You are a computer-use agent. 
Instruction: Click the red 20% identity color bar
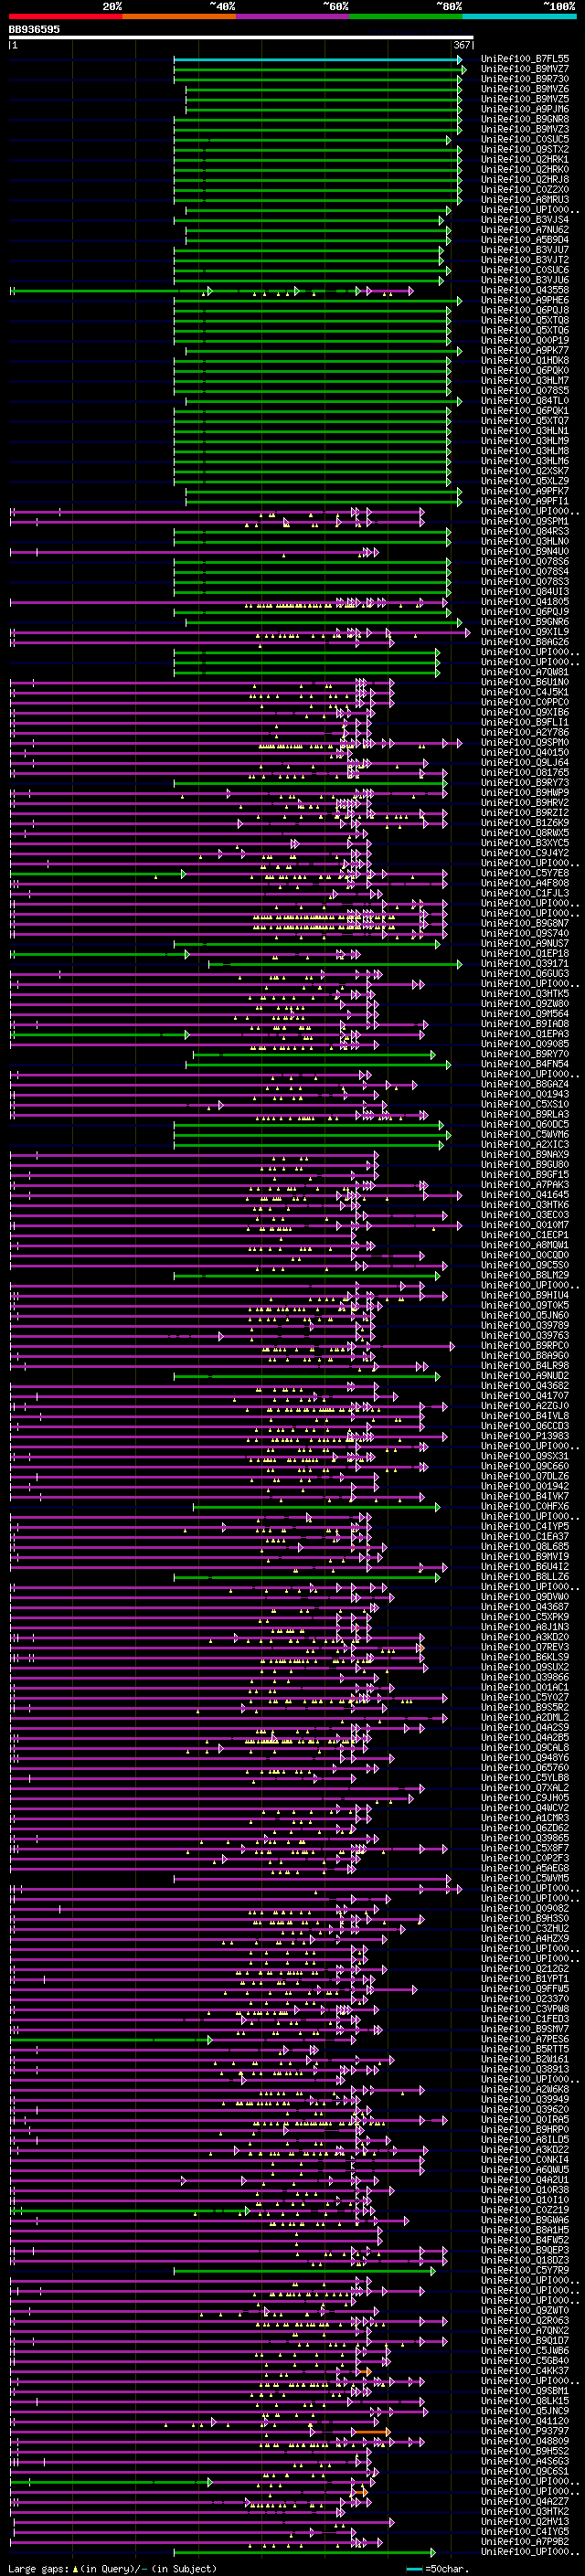click(65, 17)
